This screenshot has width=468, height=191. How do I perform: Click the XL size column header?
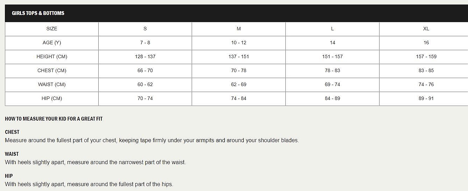(426, 29)
